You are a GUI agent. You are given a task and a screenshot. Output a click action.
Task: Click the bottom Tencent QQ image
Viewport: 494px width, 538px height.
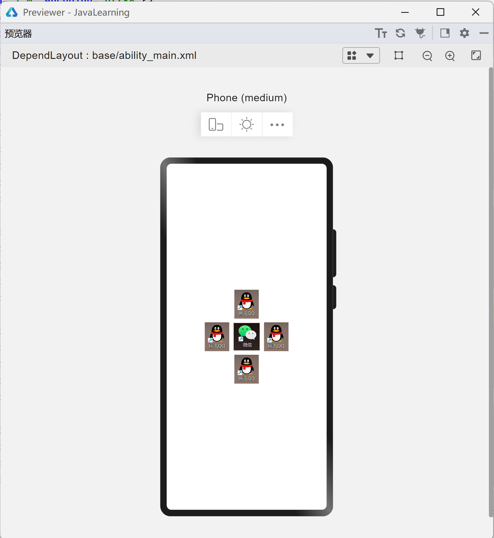click(246, 369)
